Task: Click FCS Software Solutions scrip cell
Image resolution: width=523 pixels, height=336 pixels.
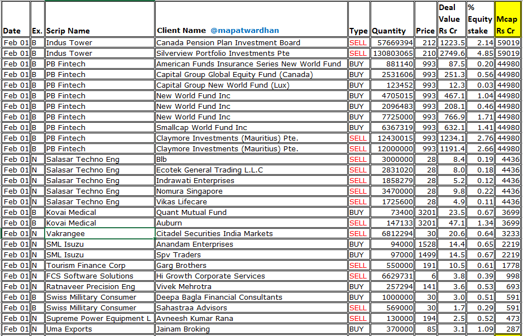Action: pos(100,276)
